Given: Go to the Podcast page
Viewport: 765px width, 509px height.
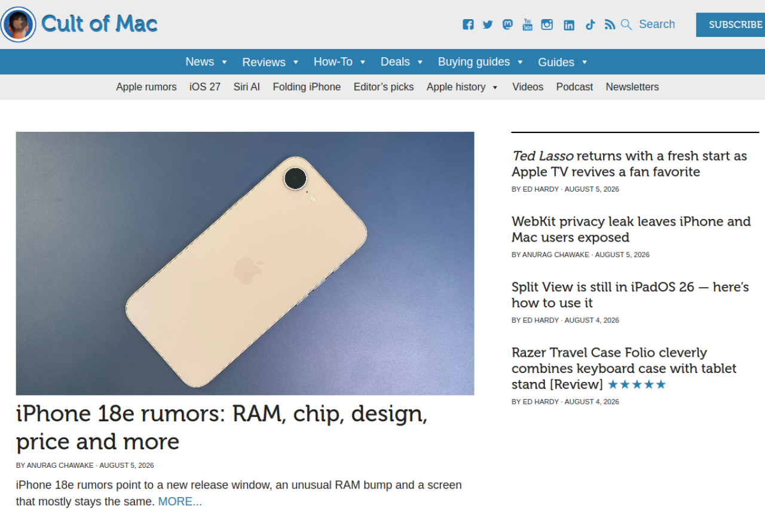Looking at the screenshot, I should point(574,87).
